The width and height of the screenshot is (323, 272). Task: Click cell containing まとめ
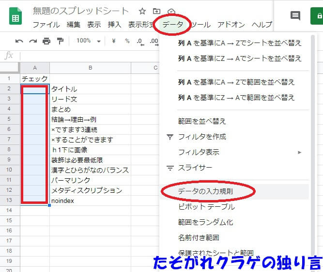point(90,109)
